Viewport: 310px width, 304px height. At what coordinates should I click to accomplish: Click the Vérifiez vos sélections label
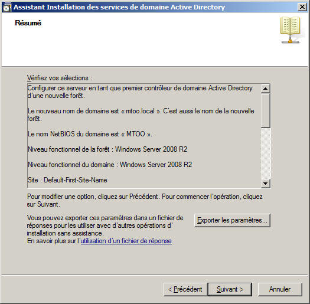pyautogui.click(x=60, y=78)
